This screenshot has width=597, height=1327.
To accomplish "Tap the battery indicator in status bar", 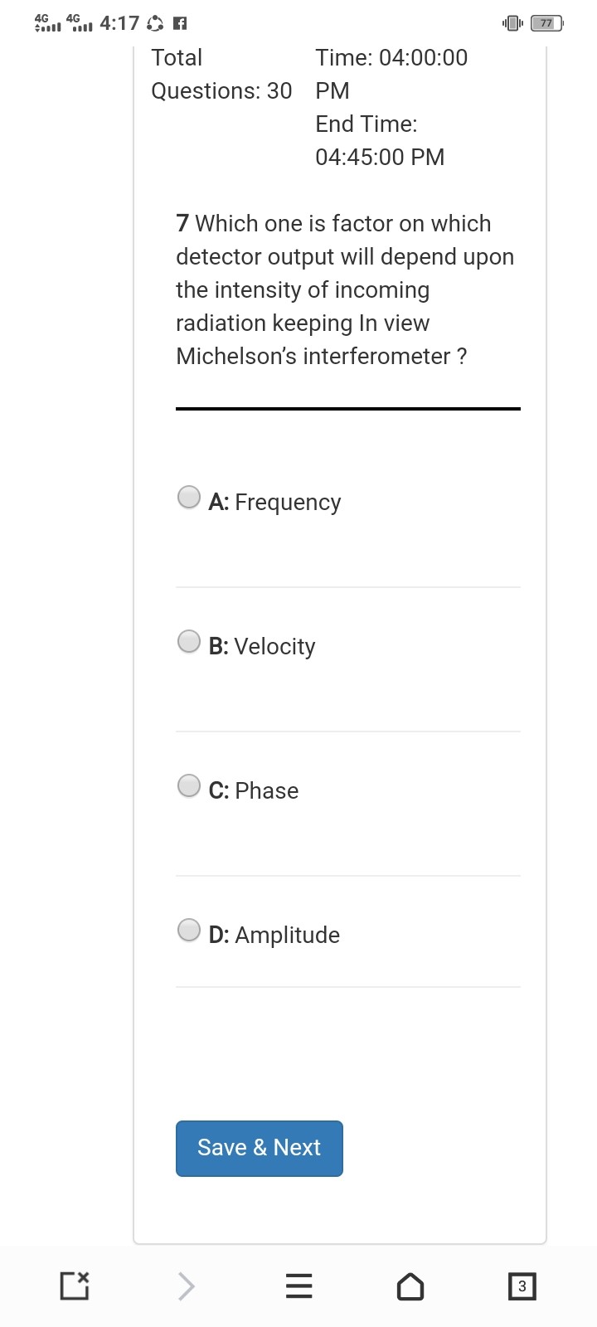I will (546, 23).
